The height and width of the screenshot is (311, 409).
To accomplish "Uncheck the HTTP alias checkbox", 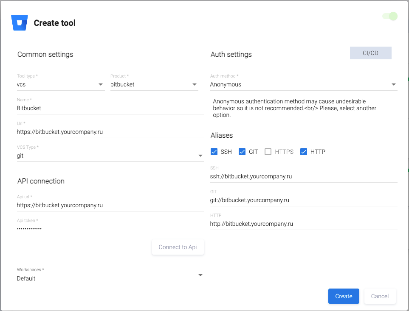I will point(304,152).
